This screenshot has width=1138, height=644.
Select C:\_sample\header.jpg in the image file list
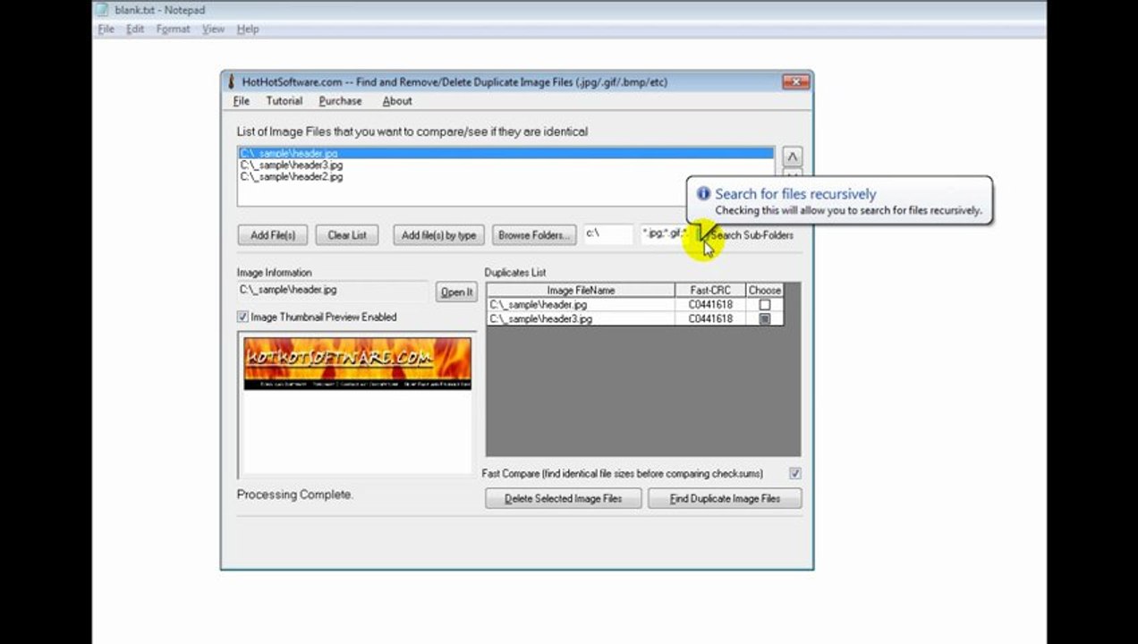click(x=505, y=154)
